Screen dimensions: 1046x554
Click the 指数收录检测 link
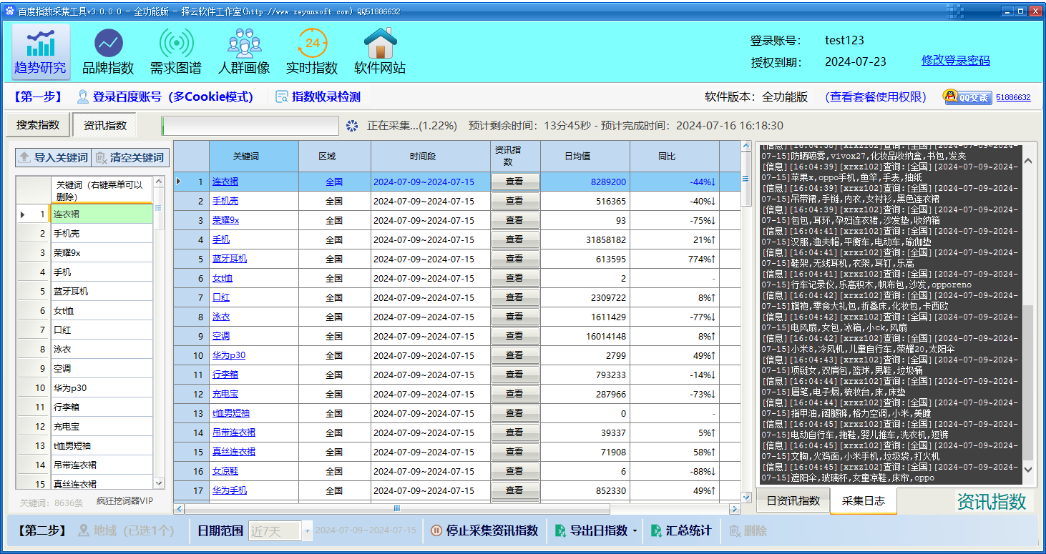(318, 97)
